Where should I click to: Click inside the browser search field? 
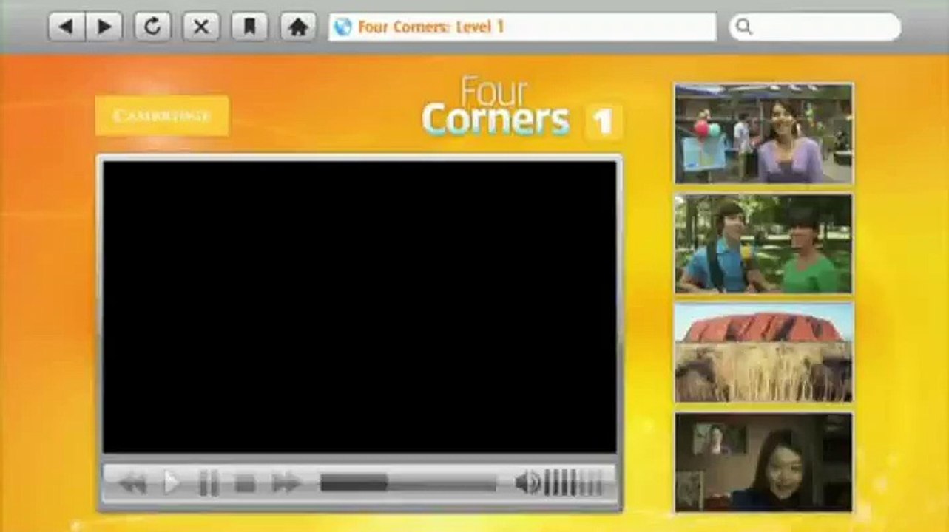click(x=815, y=27)
